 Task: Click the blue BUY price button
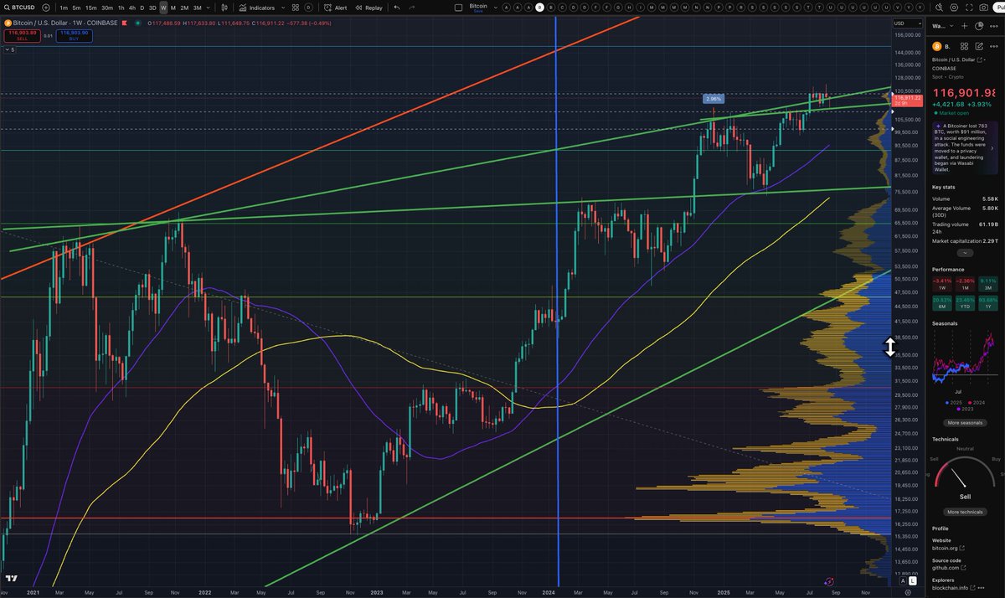pyautogui.click(x=74, y=36)
